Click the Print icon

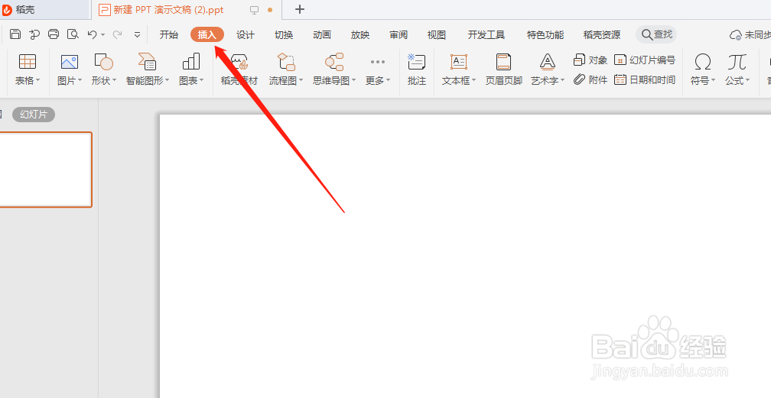[54, 34]
